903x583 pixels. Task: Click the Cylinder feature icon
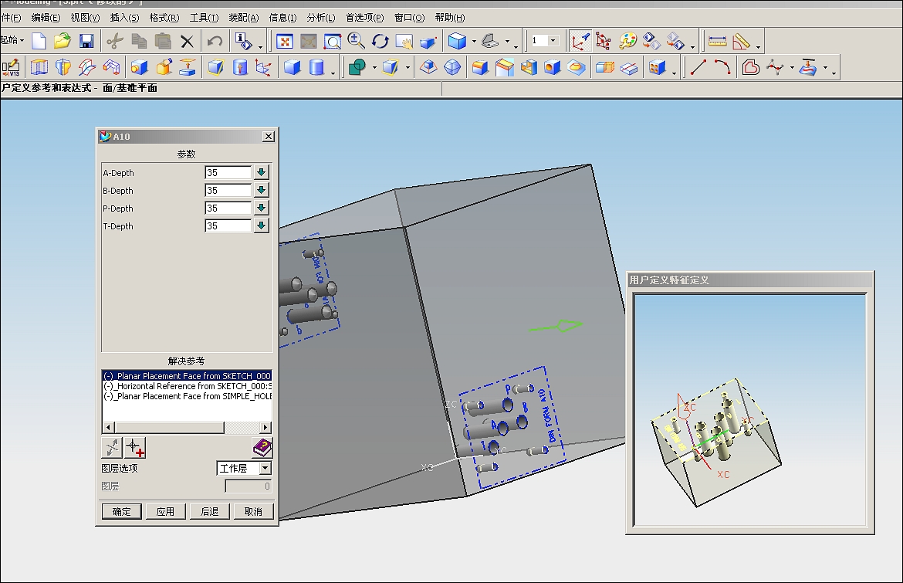point(316,68)
